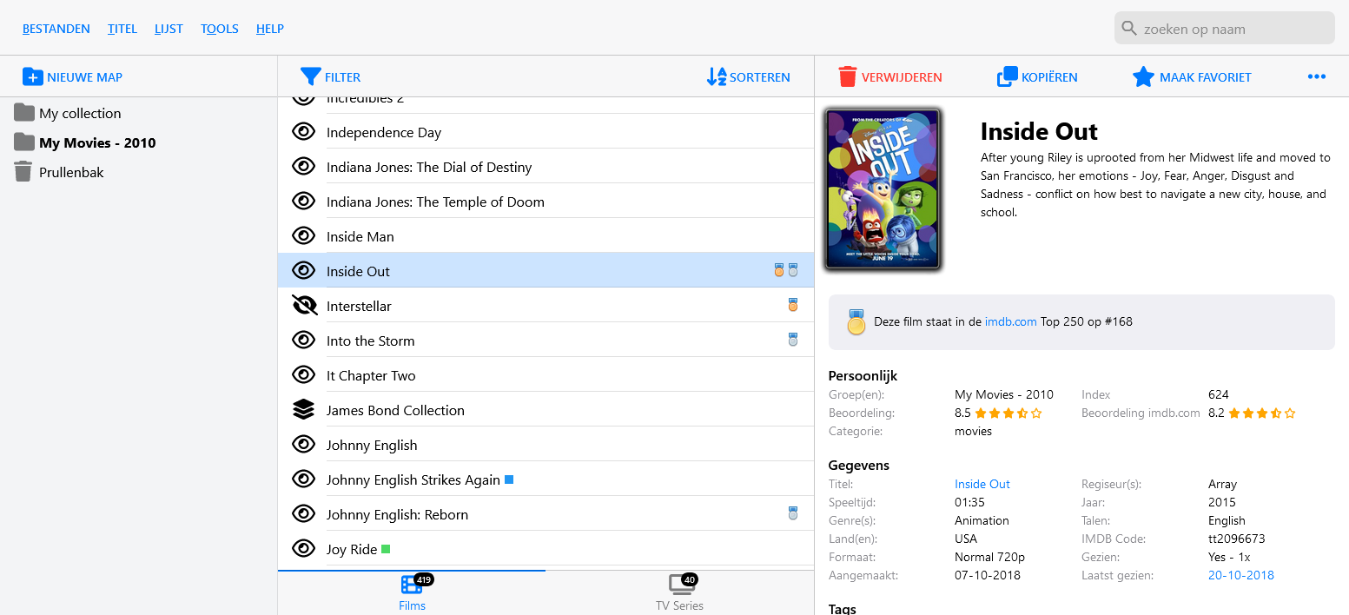This screenshot has width=1349, height=615.
Task: Click the Kopiëren copy icon
Action: click(x=1007, y=76)
